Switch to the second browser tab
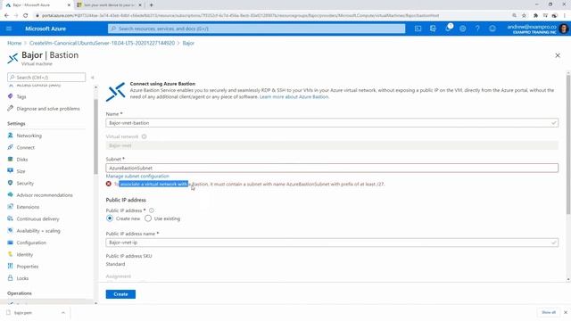The image size is (571, 321). click(109, 5)
